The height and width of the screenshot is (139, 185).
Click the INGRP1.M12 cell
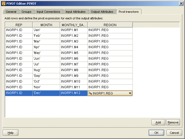click(74, 93)
